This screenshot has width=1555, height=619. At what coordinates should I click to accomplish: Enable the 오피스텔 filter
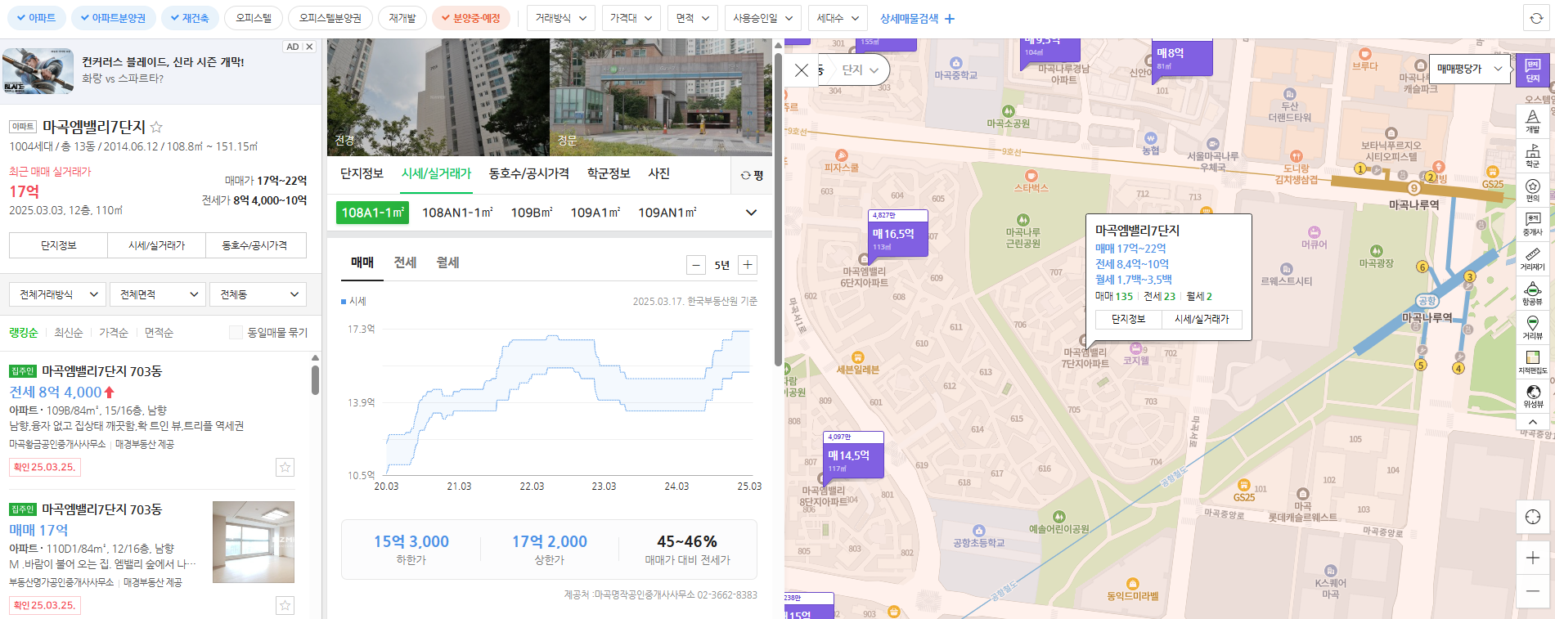point(254,18)
